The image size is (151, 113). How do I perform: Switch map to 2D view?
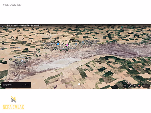click(x=134, y=86)
